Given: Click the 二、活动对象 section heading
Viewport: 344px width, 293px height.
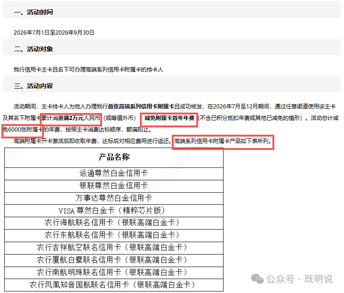Looking at the screenshot, I should pos(33,49).
